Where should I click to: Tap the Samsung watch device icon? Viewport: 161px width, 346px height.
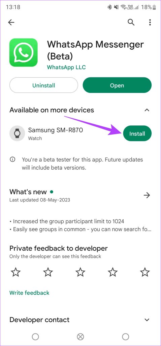[17, 133]
